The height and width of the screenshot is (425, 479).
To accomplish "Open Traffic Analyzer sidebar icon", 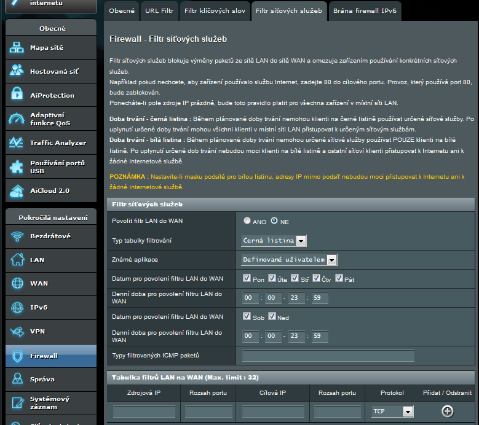I will (17, 142).
